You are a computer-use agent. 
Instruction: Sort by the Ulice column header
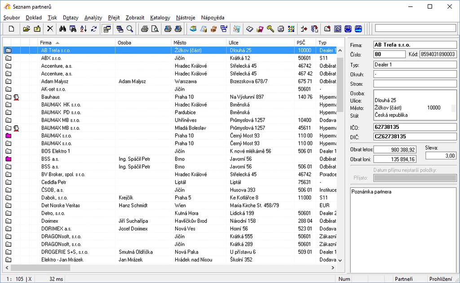(260, 43)
